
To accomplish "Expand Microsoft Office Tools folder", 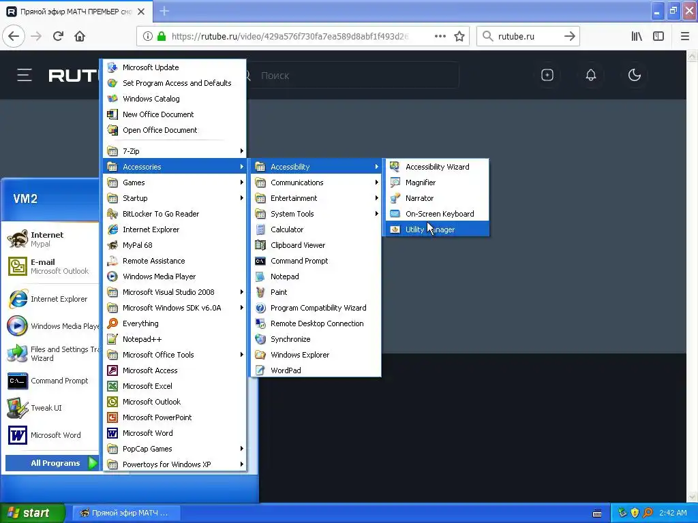I will (x=174, y=355).
